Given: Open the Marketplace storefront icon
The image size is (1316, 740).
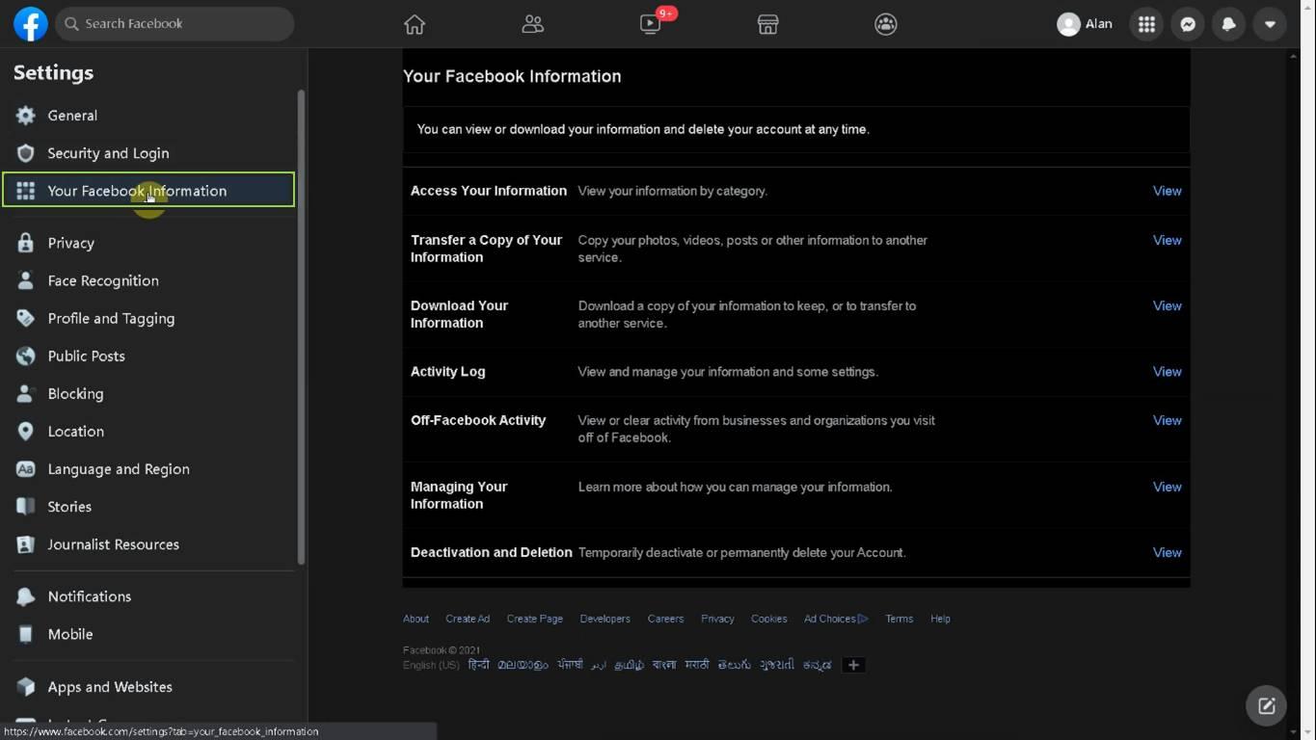Looking at the screenshot, I should [x=767, y=24].
